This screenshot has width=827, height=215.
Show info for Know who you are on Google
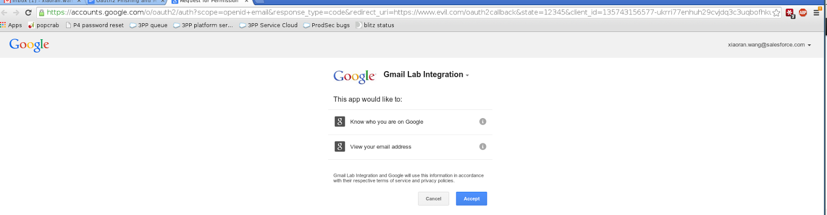tap(483, 122)
